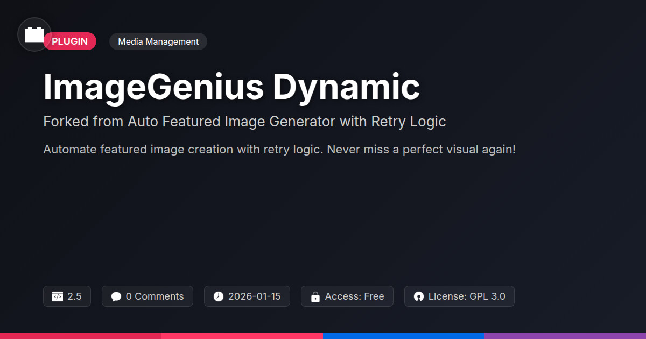
Task: Click the open-source license icon
Action: (x=418, y=296)
